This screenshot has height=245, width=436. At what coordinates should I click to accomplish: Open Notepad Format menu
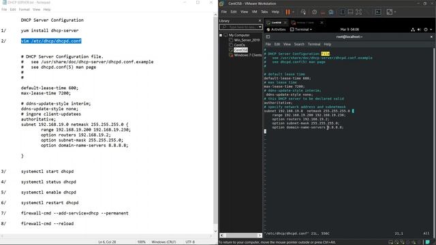(25, 10)
